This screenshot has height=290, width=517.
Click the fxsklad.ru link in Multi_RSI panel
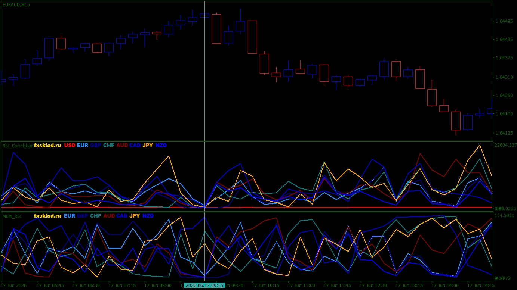(x=47, y=216)
